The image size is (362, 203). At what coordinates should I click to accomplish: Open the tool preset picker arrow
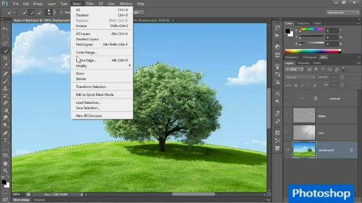pos(15,12)
